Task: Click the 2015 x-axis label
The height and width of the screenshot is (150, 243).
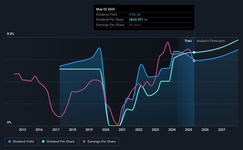Action: (22, 130)
